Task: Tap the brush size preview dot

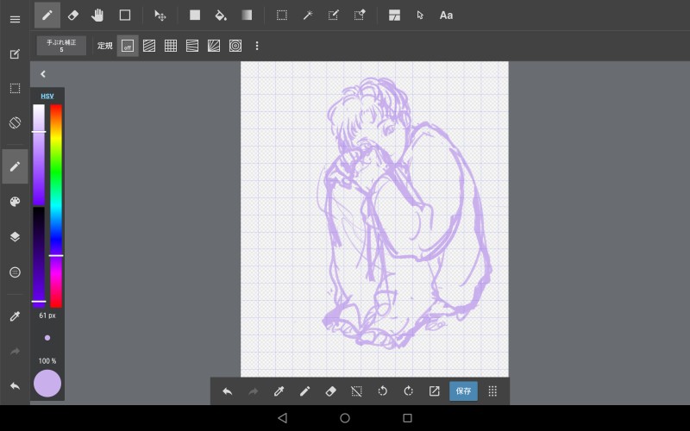Action: pos(47,338)
